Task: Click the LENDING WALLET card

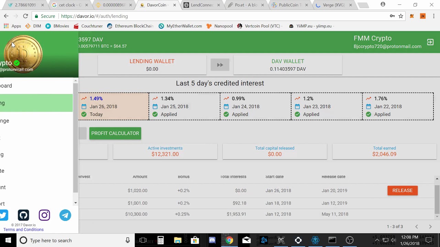Action: (152, 65)
